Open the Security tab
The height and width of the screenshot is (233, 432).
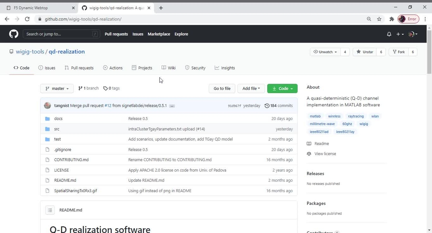(x=195, y=68)
